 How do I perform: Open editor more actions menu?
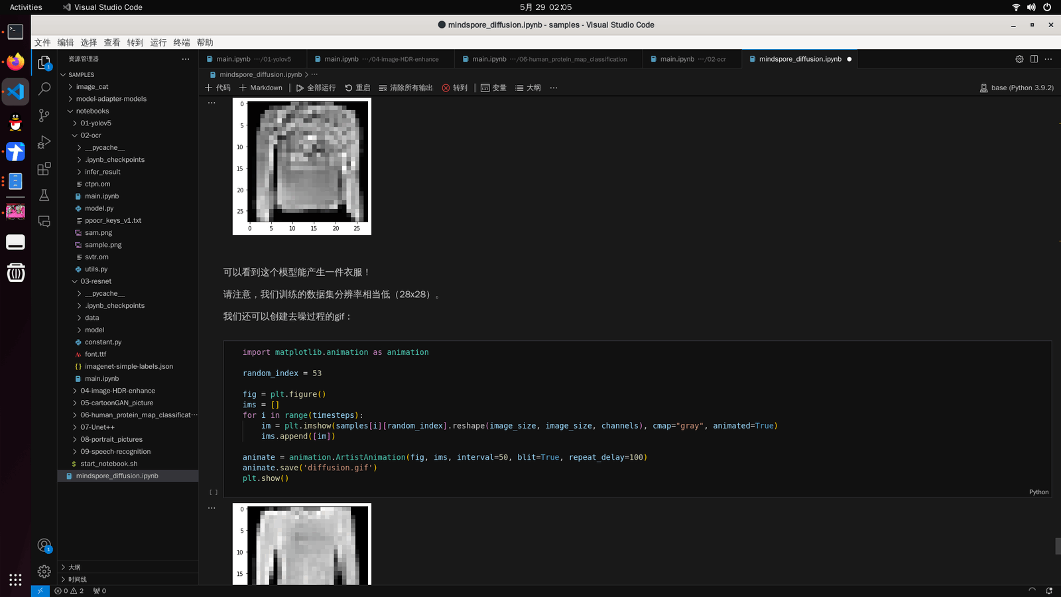pyautogui.click(x=1048, y=59)
